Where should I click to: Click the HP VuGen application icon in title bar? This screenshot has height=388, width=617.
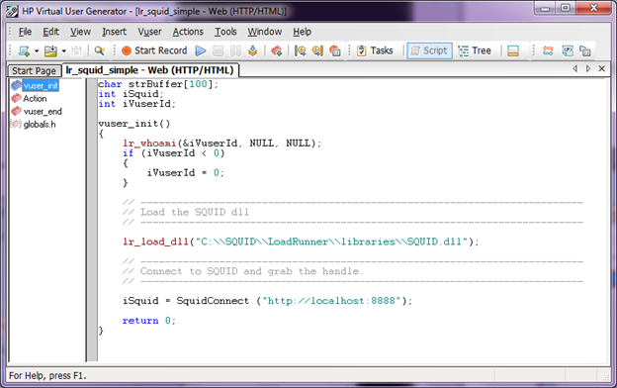tap(12, 11)
